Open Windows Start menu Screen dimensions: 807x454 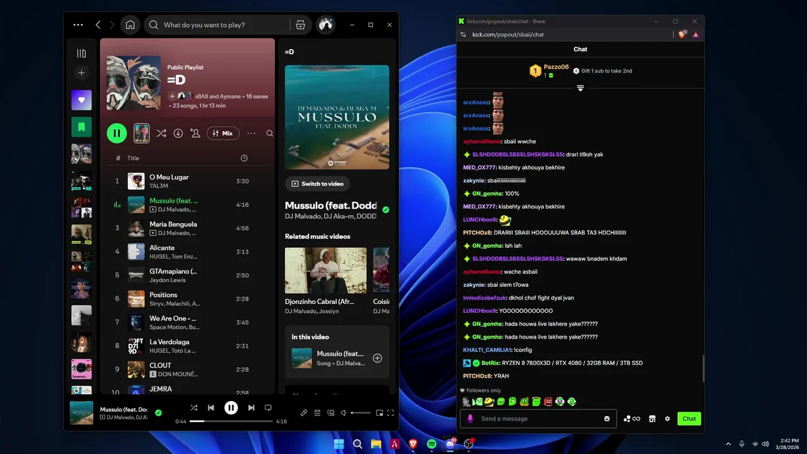tap(339, 444)
